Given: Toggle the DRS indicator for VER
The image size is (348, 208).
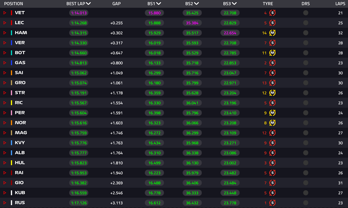Looking at the screenshot, I should click(x=306, y=43).
